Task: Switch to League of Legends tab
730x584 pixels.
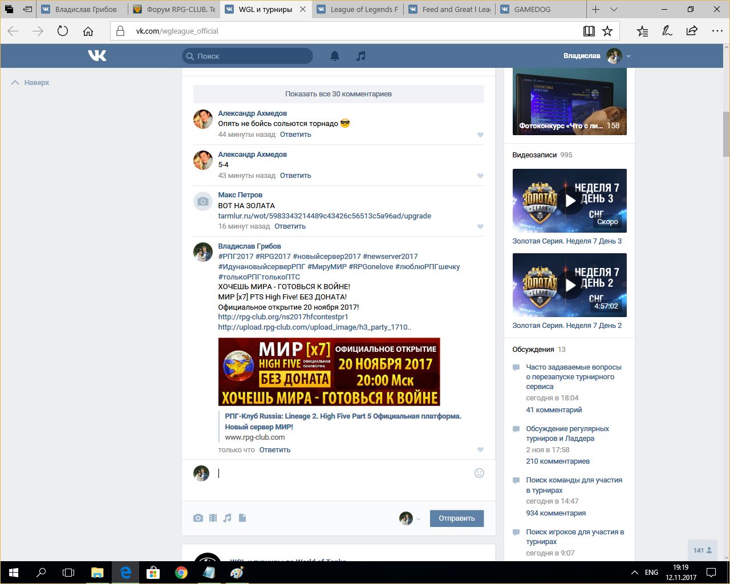Action: pos(358,9)
